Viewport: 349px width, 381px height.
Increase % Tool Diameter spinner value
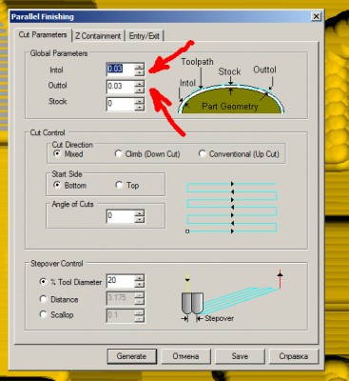[x=139, y=278]
